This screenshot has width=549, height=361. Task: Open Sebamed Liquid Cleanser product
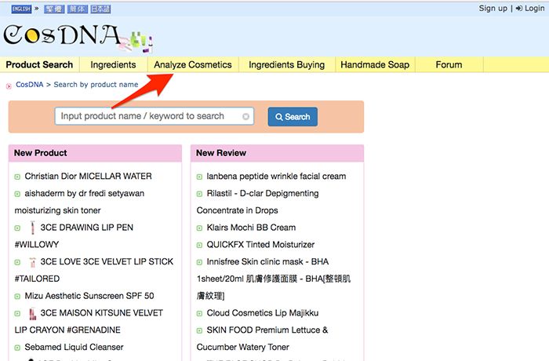74,347
